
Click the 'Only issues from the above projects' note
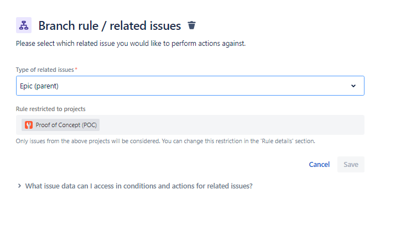click(165, 141)
